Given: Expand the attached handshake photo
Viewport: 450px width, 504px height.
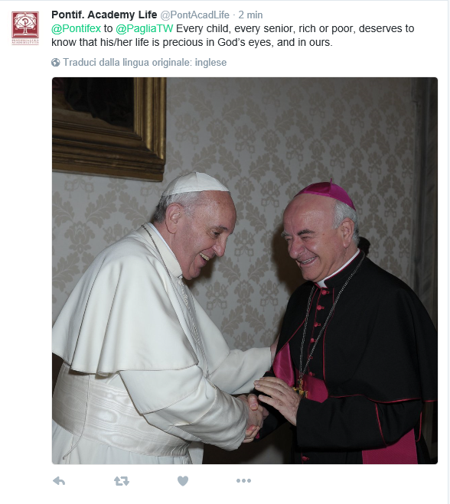Looking at the screenshot, I should tap(245, 271).
